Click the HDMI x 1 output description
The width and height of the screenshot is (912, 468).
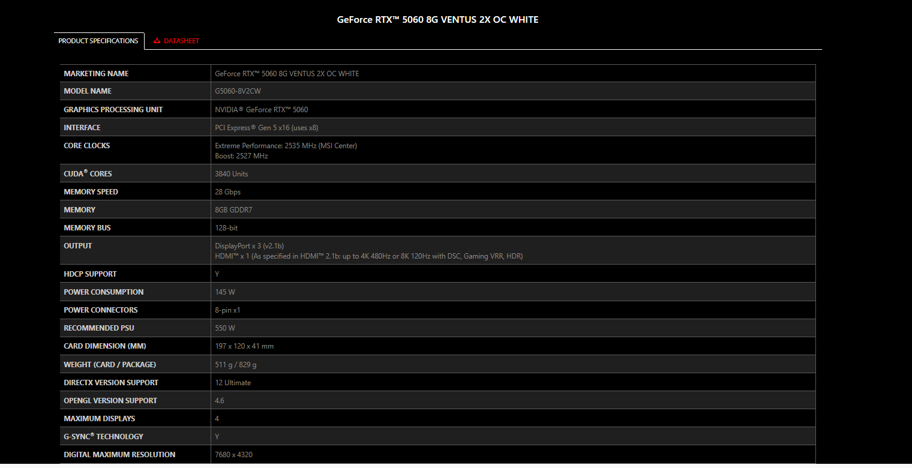pyautogui.click(x=368, y=256)
